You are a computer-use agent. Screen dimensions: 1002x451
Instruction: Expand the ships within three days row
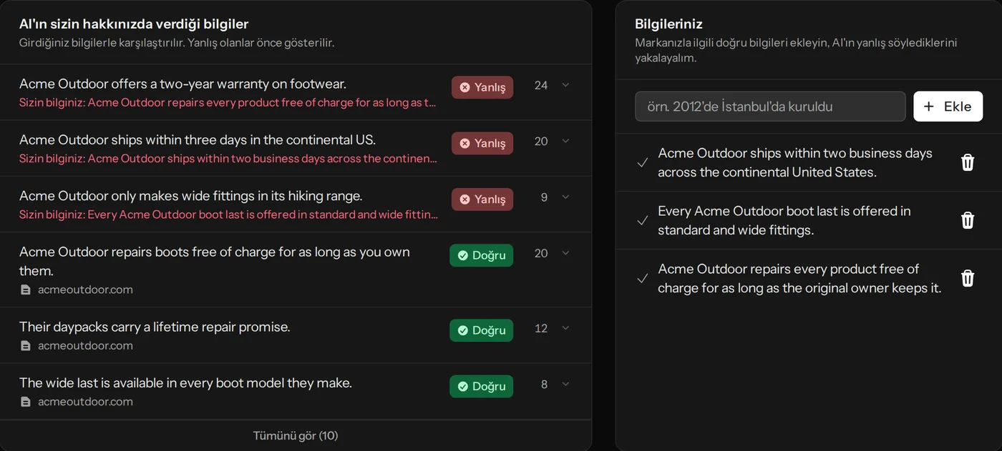tap(565, 141)
